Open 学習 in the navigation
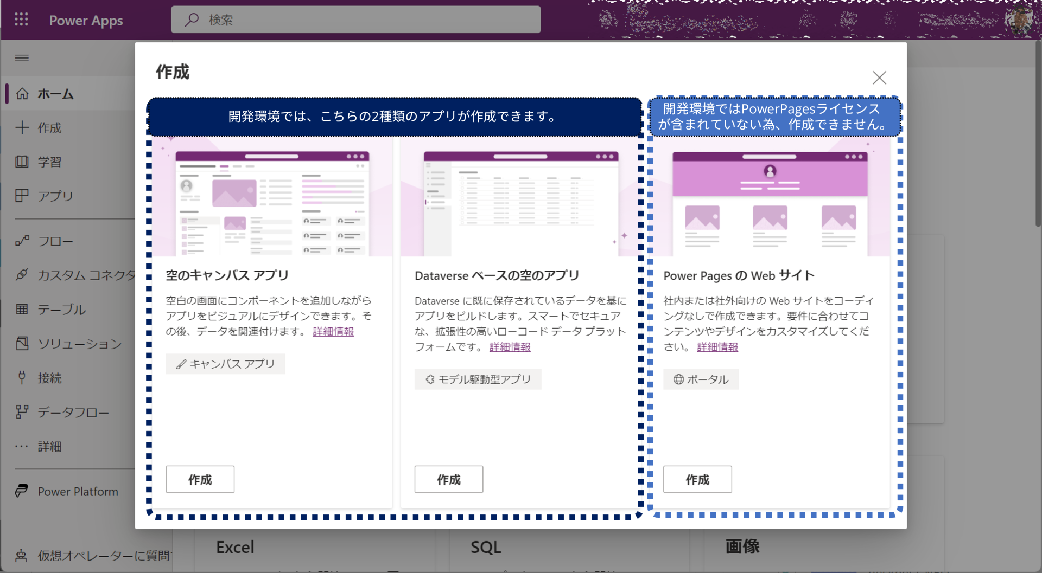The height and width of the screenshot is (573, 1042). [49, 162]
